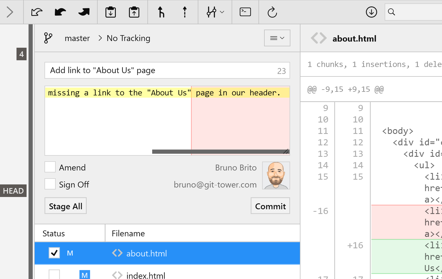Enable the Amend checkbox
The image size is (442, 279).
(50, 167)
